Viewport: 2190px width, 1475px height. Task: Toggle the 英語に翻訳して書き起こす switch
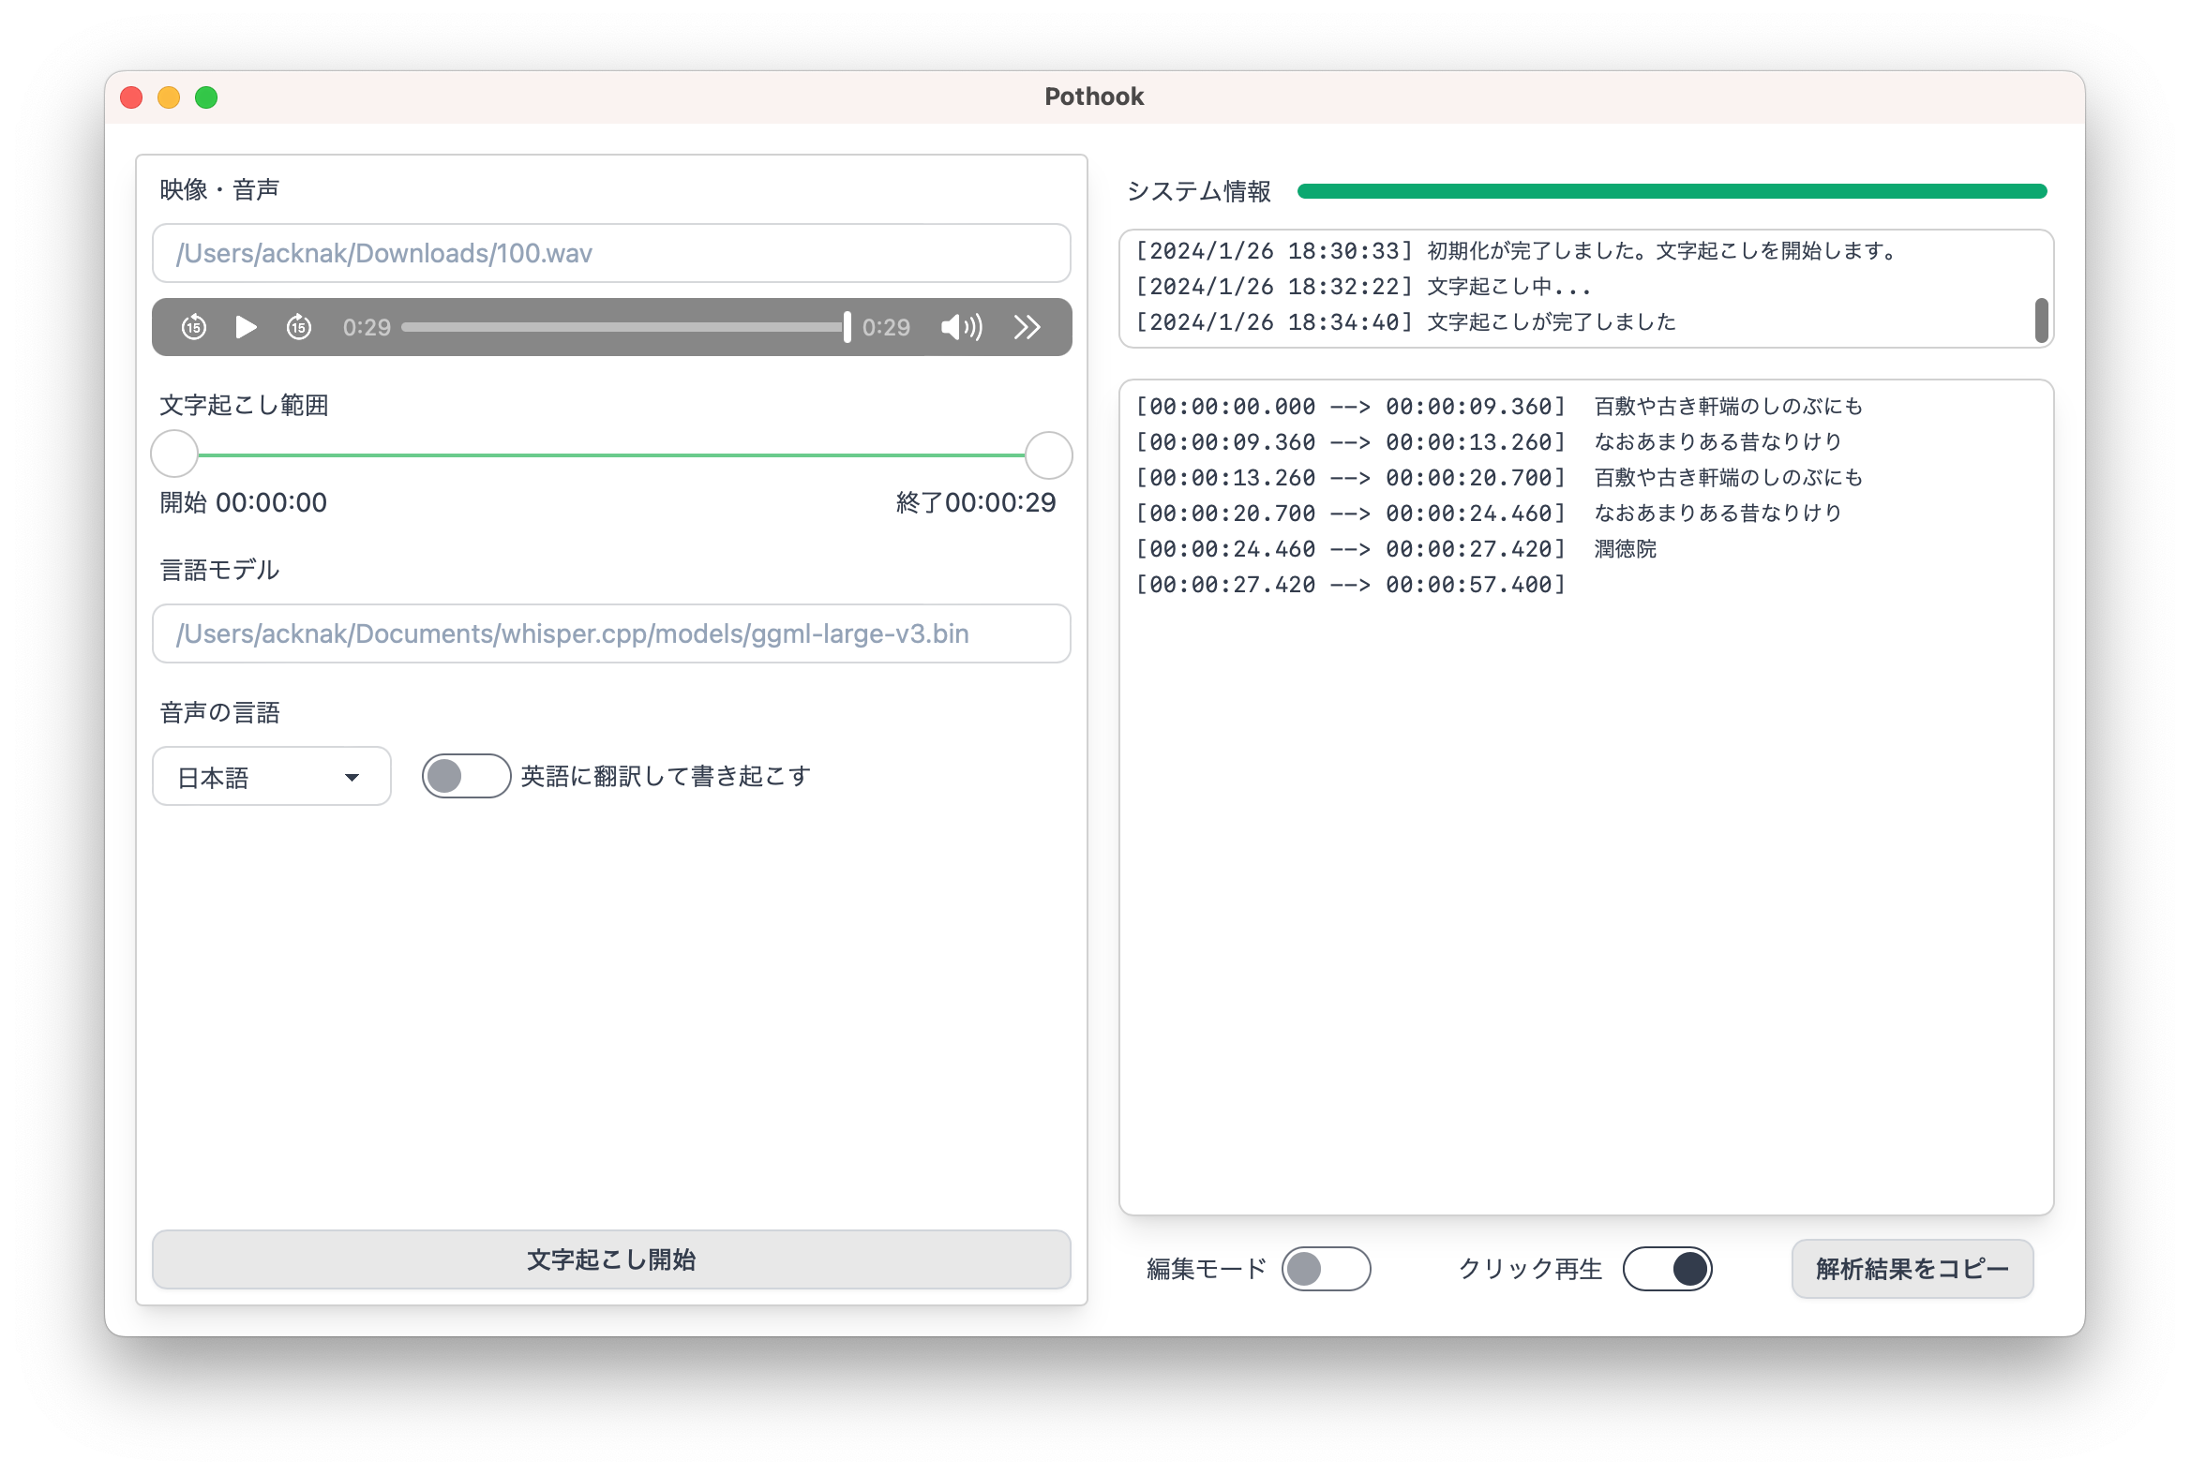coord(466,776)
